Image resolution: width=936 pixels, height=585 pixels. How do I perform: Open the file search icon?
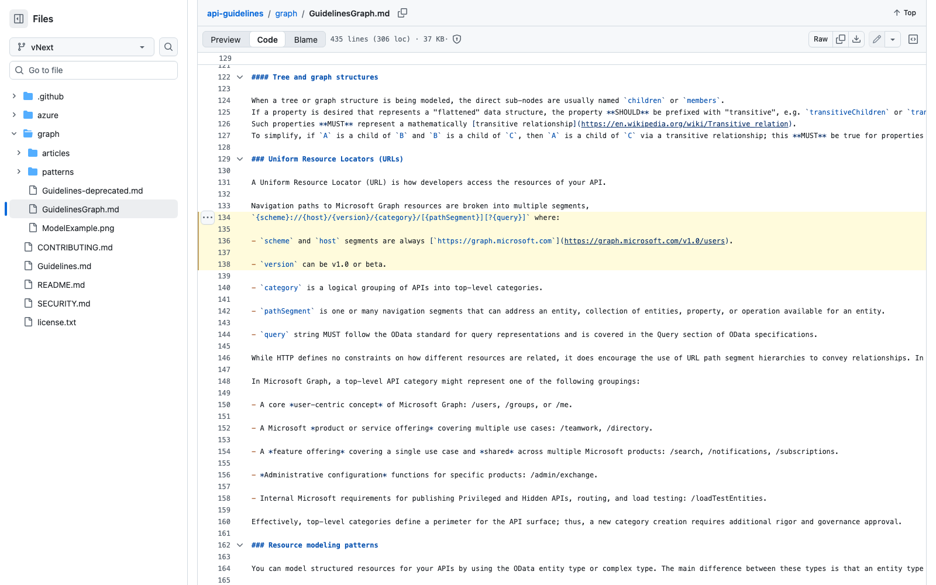[x=168, y=47]
